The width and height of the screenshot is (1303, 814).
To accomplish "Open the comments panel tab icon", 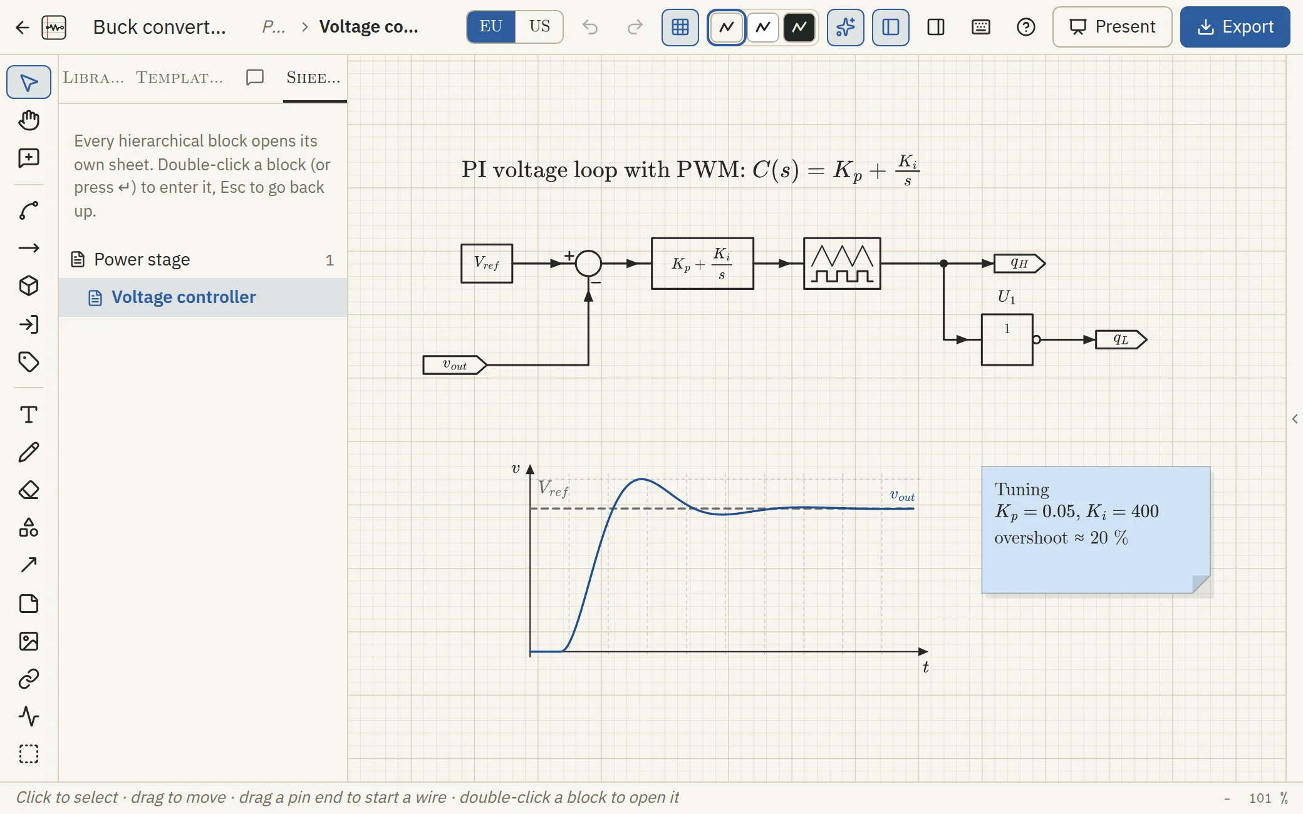I will click(x=255, y=77).
